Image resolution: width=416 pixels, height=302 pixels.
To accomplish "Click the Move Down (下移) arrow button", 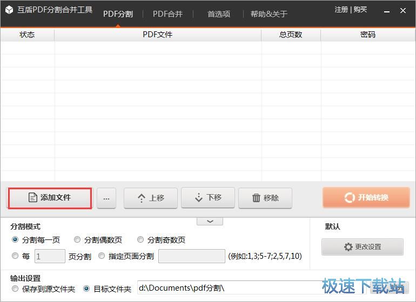I will [208, 197].
